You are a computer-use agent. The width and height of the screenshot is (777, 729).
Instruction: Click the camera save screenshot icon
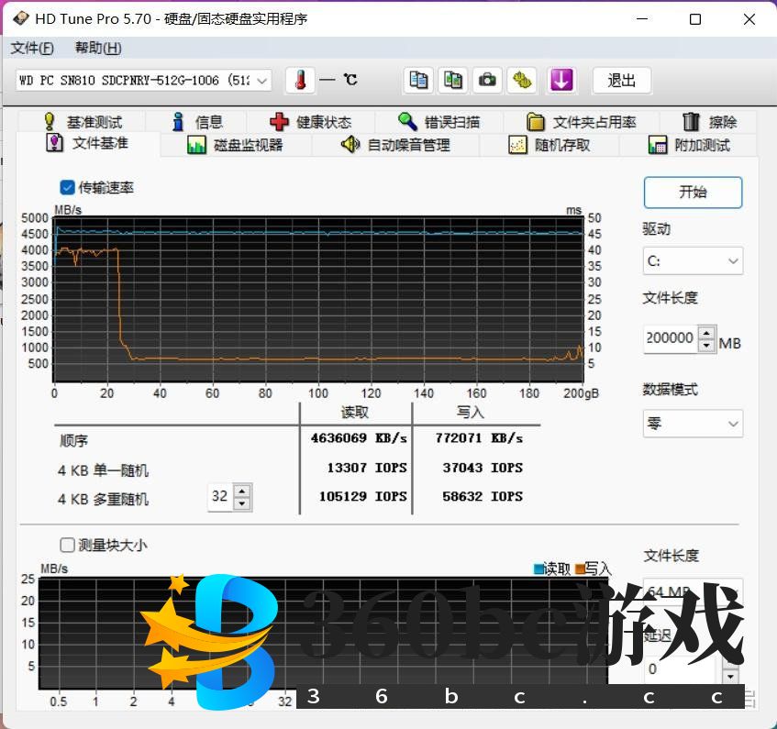pos(487,81)
